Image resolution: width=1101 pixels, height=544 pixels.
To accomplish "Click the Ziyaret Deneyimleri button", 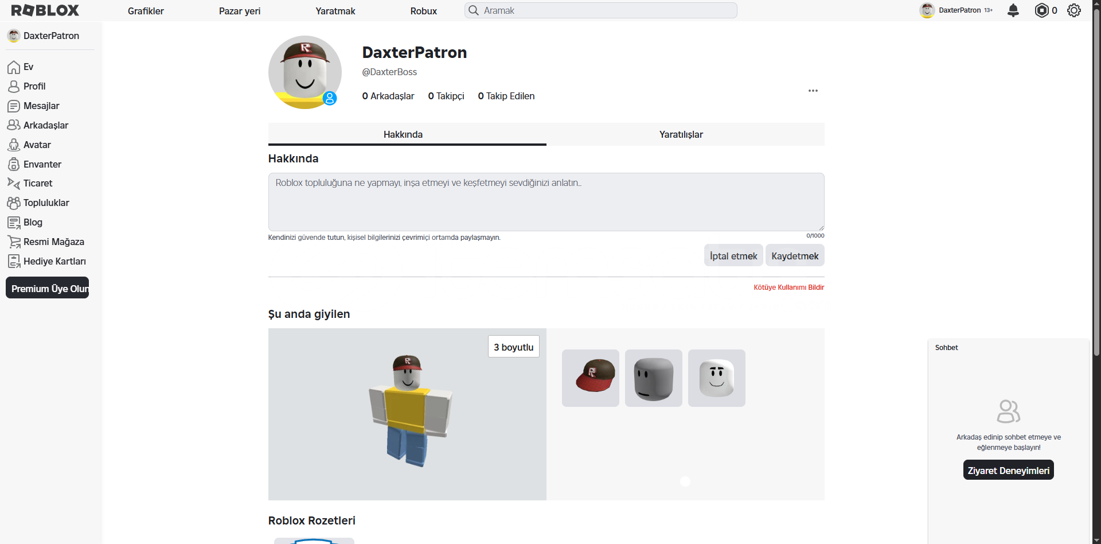I will click(x=1009, y=470).
